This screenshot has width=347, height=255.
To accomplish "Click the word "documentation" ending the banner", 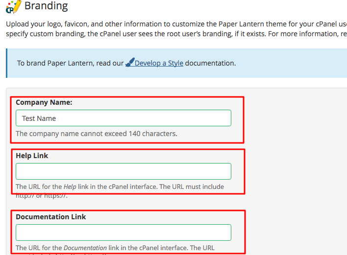I will (210, 63).
